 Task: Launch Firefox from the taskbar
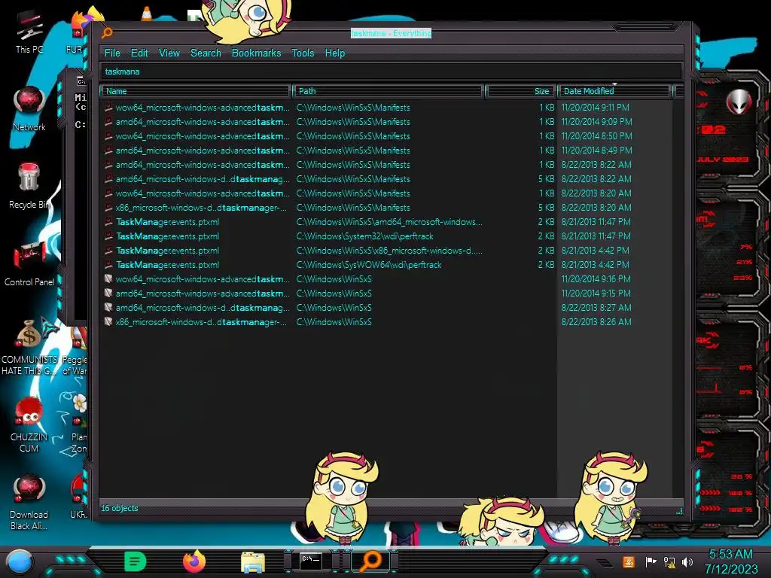194,561
